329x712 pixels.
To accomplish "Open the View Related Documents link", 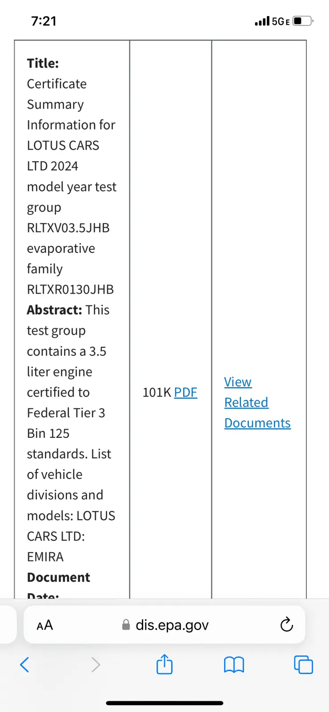I will [x=257, y=402].
